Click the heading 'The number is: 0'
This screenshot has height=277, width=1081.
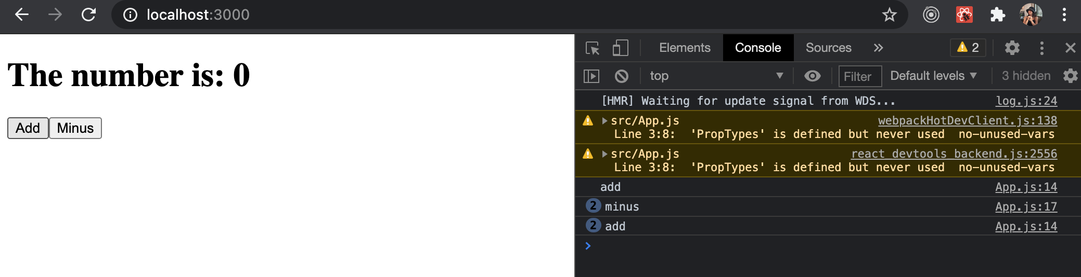(x=128, y=75)
